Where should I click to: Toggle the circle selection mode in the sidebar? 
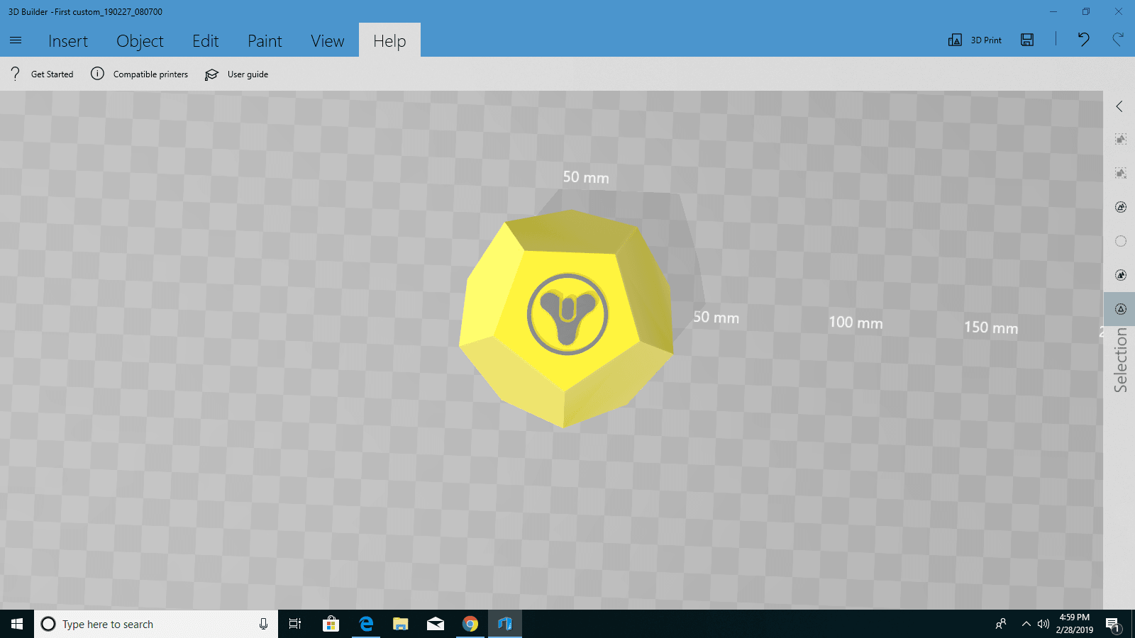click(1120, 241)
